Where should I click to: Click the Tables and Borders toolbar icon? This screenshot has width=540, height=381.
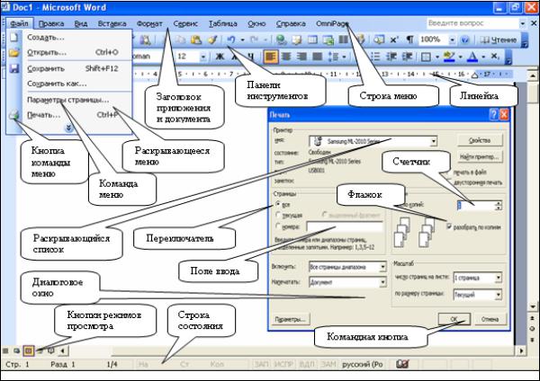pos(296,40)
